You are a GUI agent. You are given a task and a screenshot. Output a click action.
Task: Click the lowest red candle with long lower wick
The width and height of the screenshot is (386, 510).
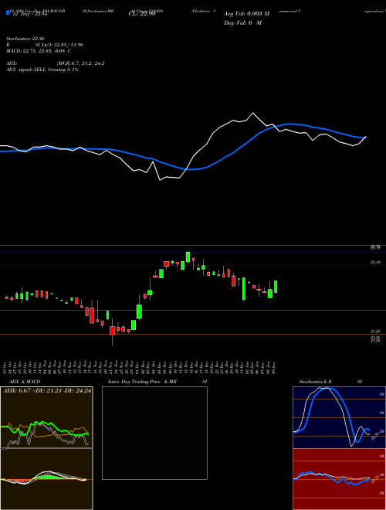[x=113, y=331]
